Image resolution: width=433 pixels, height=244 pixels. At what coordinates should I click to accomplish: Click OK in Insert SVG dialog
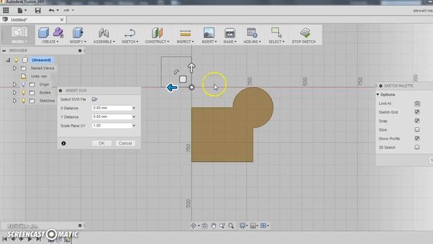click(101, 143)
